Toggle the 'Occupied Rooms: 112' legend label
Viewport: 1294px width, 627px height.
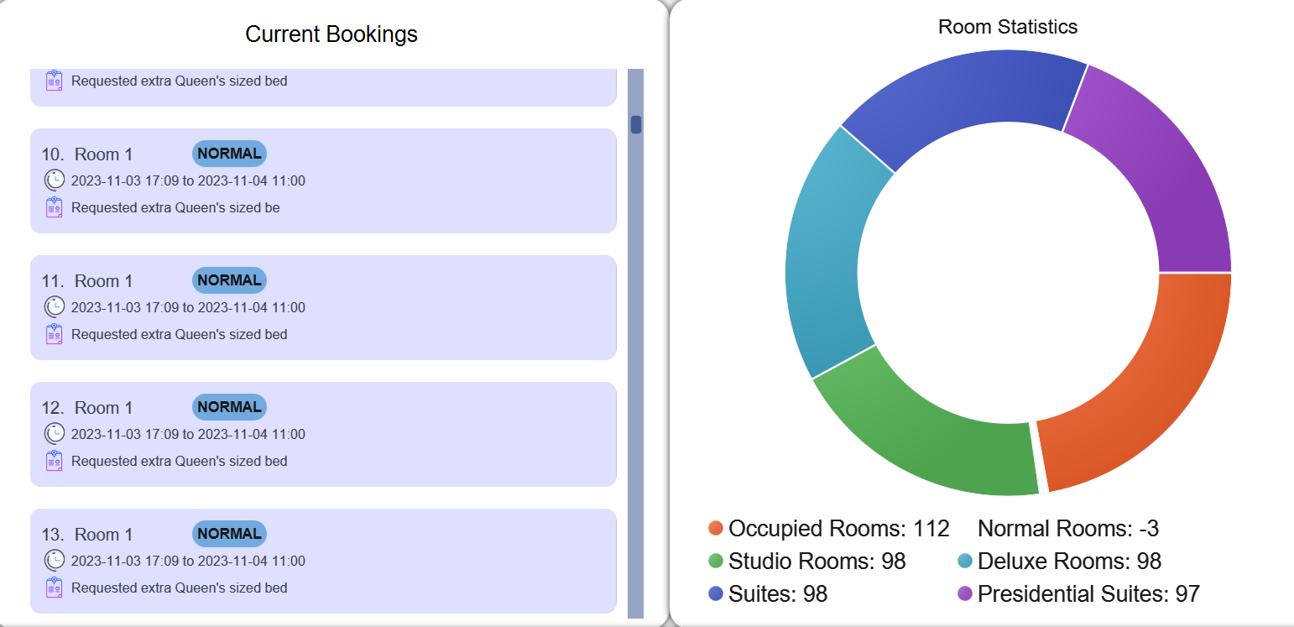(x=839, y=528)
